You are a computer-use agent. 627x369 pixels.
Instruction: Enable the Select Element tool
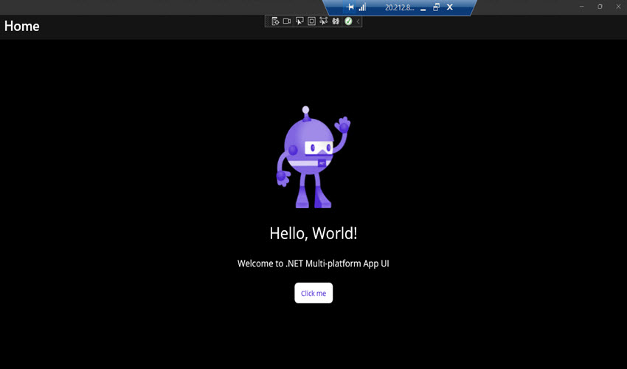[x=299, y=21]
